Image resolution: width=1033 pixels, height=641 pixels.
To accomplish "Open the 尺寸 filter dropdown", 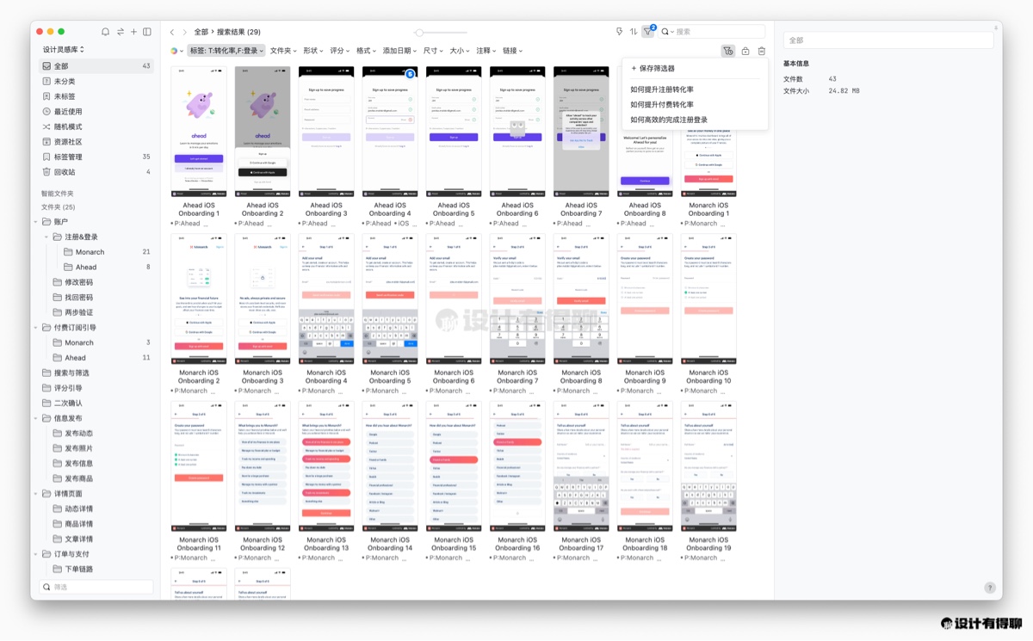I will tap(434, 51).
